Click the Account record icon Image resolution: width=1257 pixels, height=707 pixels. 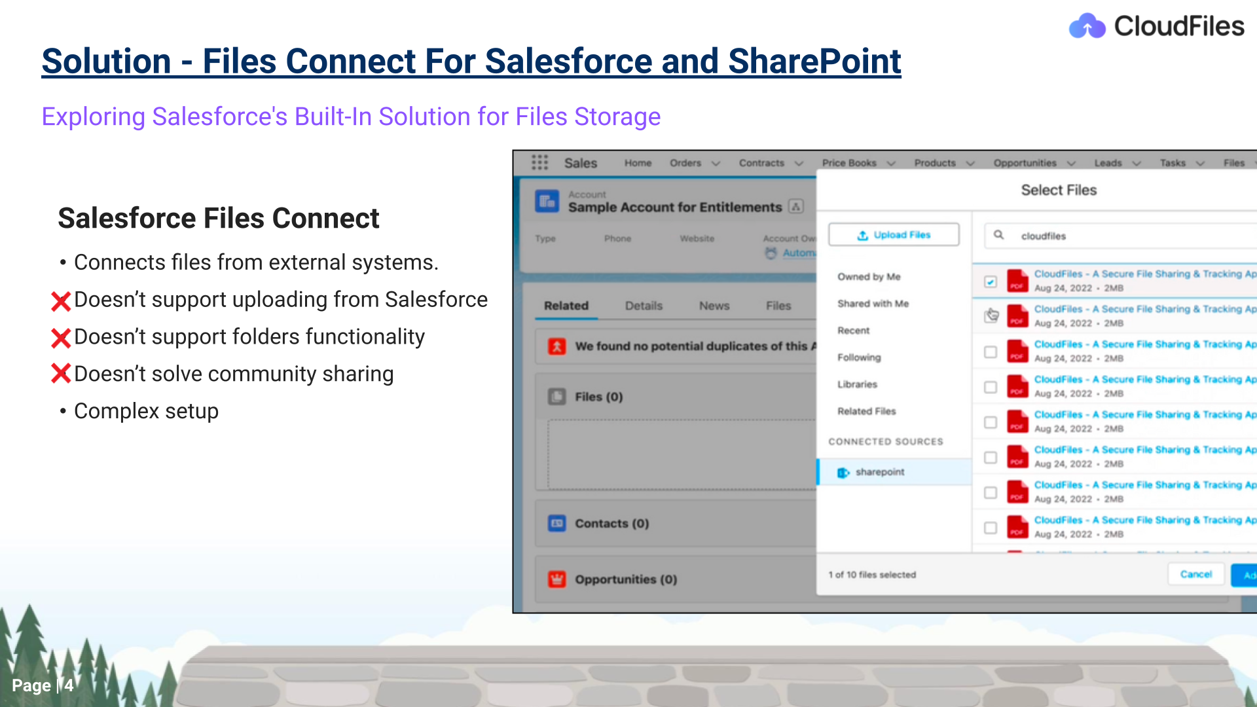[x=547, y=201]
